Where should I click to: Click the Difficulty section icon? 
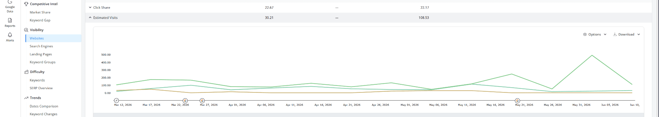click(26, 72)
